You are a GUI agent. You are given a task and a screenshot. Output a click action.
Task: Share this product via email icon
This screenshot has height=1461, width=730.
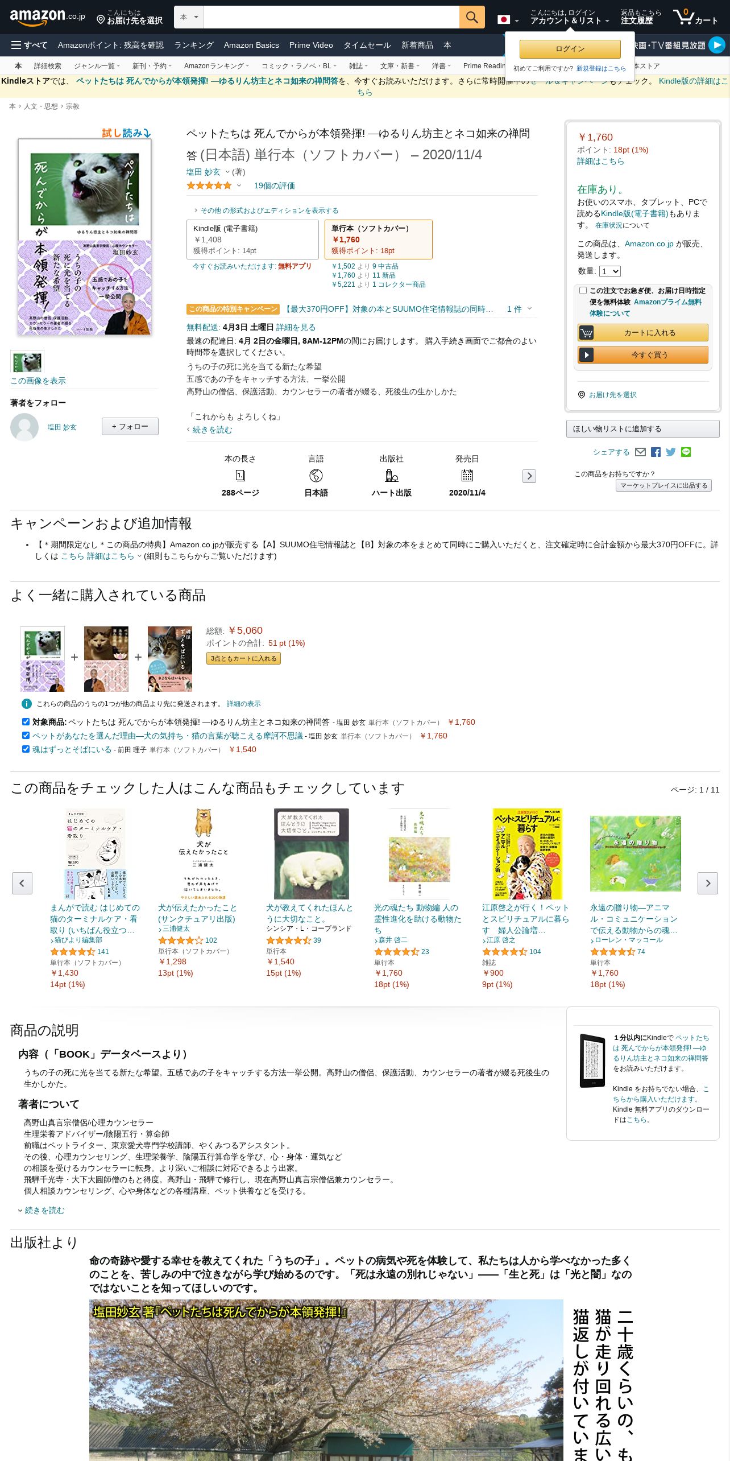click(x=640, y=452)
